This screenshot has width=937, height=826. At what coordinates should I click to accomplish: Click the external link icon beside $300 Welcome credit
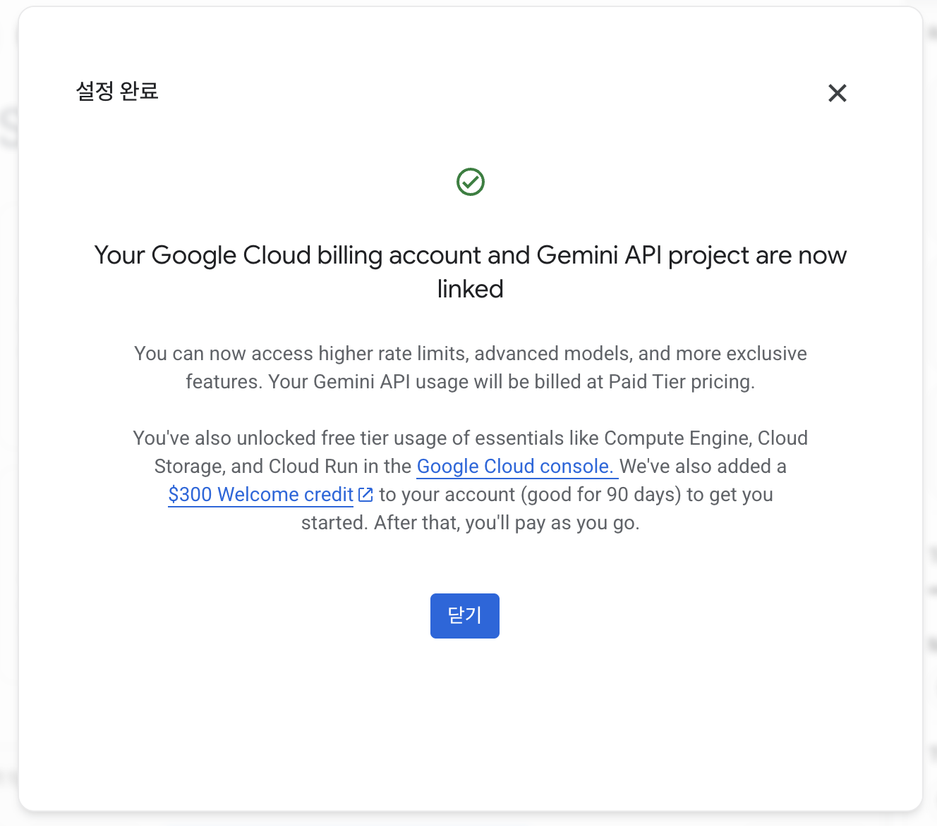click(x=365, y=494)
